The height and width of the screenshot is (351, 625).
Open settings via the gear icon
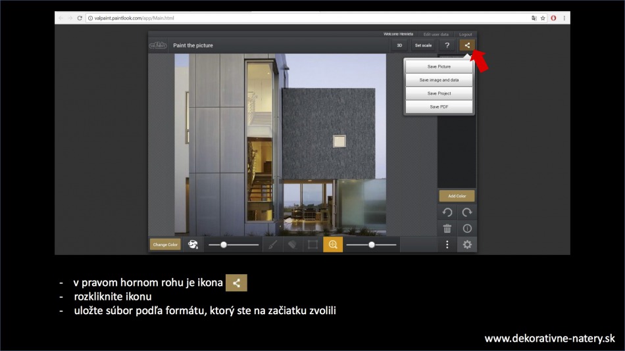click(x=467, y=245)
